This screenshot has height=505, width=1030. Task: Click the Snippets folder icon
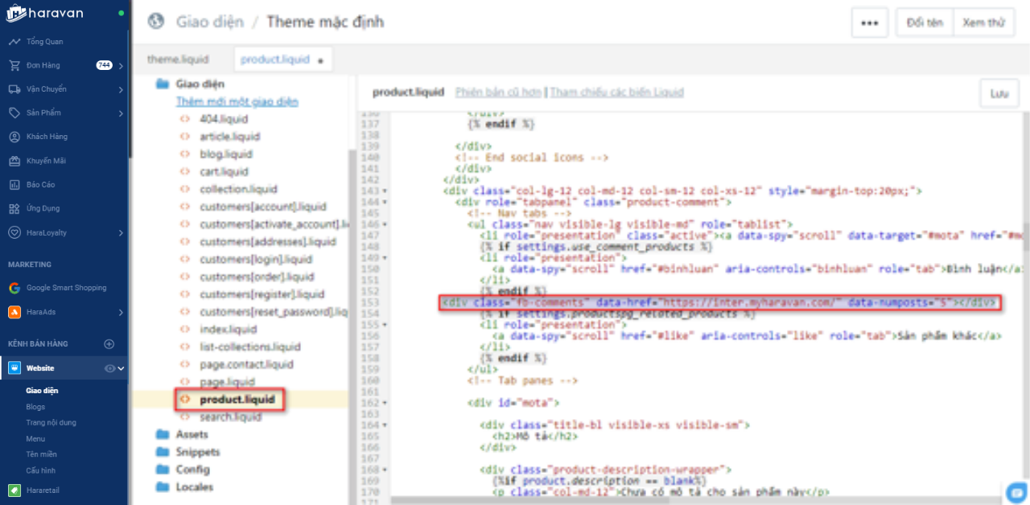pos(161,452)
